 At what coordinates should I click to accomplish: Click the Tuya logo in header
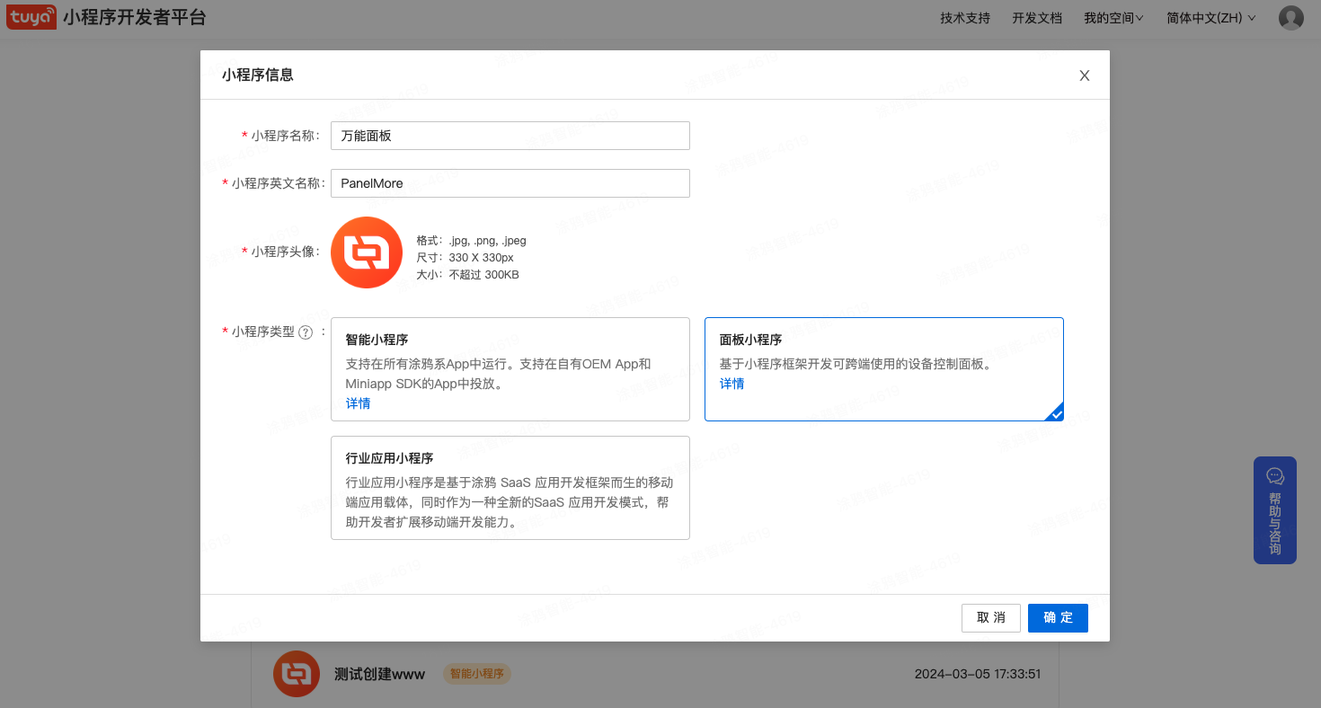[31, 17]
